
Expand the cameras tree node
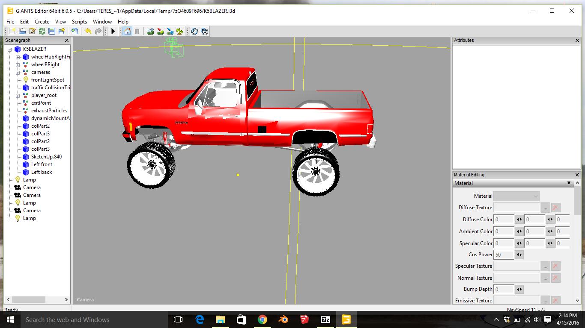point(18,72)
